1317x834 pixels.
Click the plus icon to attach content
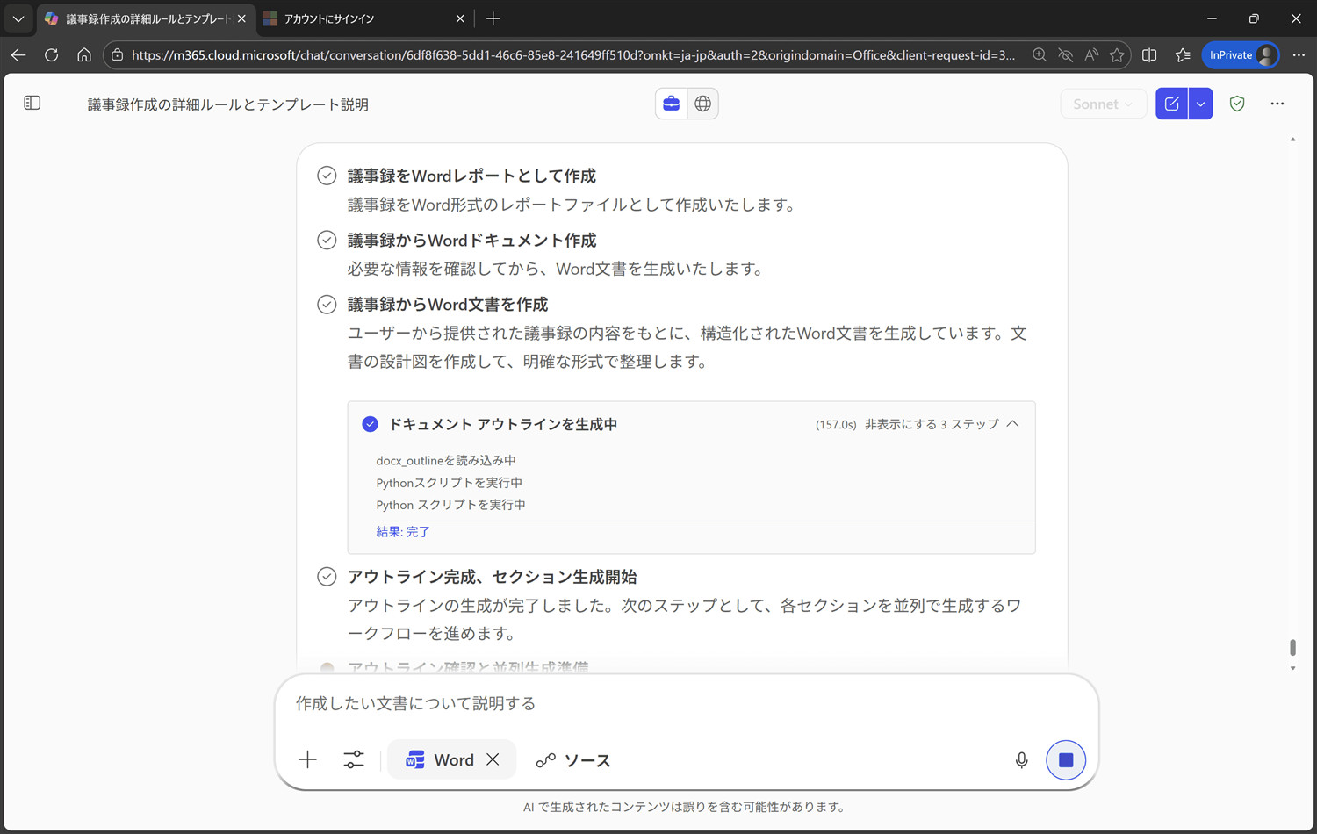point(307,760)
